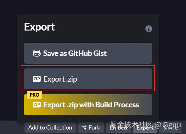
Task: Fork this pen using the Fork button
Action: pyautogui.click(x=91, y=128)
